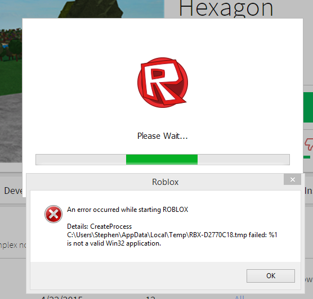Click the Roblox logo in launcher window
Screen dimensions: 313x299
coord(163,83)
